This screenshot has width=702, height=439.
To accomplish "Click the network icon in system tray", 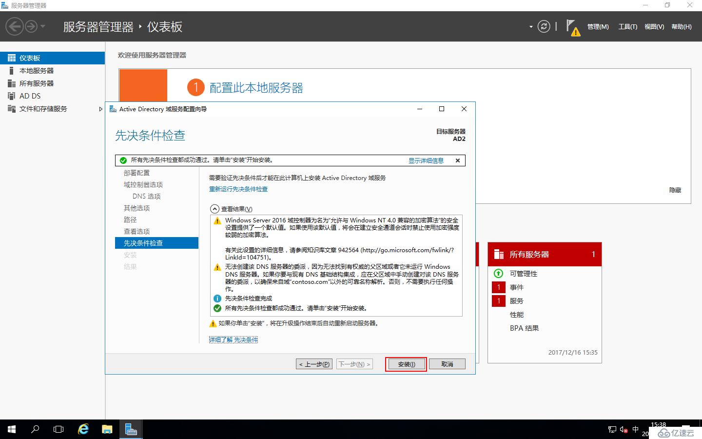I will point(612,430).
